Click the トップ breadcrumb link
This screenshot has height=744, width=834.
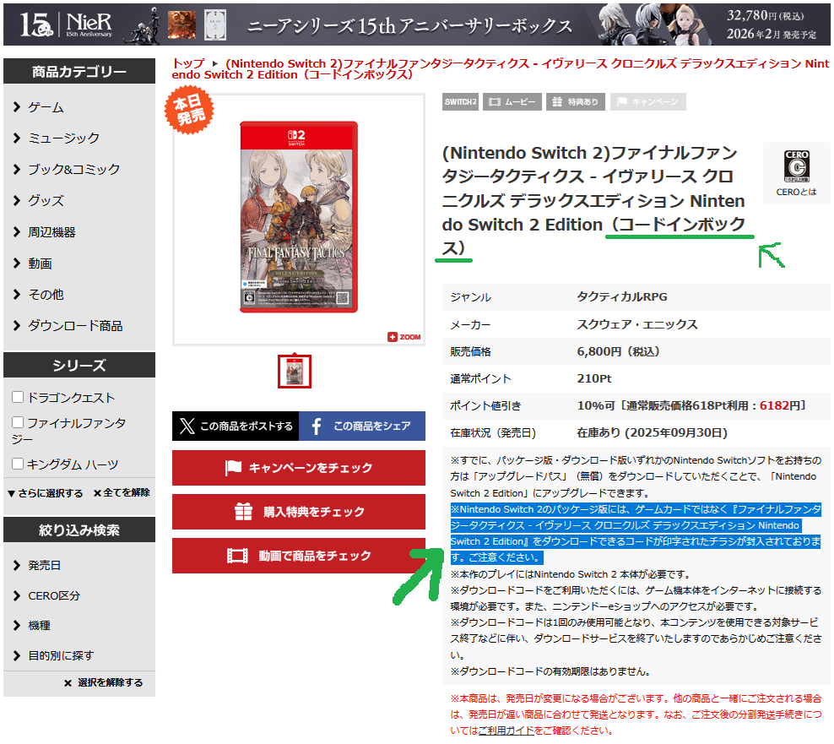(x=188, y=63)
